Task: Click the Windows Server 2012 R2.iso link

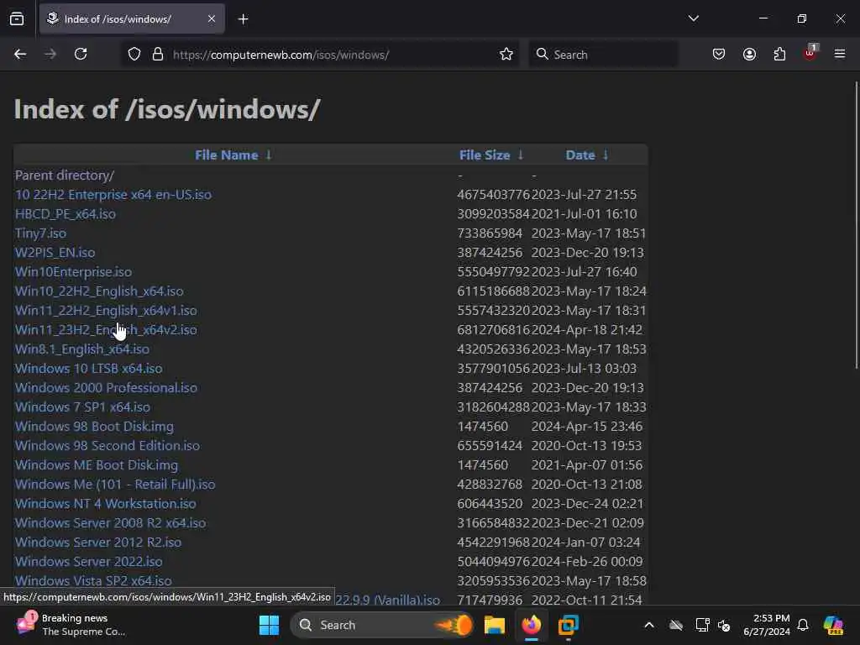Action: (98, 542)
